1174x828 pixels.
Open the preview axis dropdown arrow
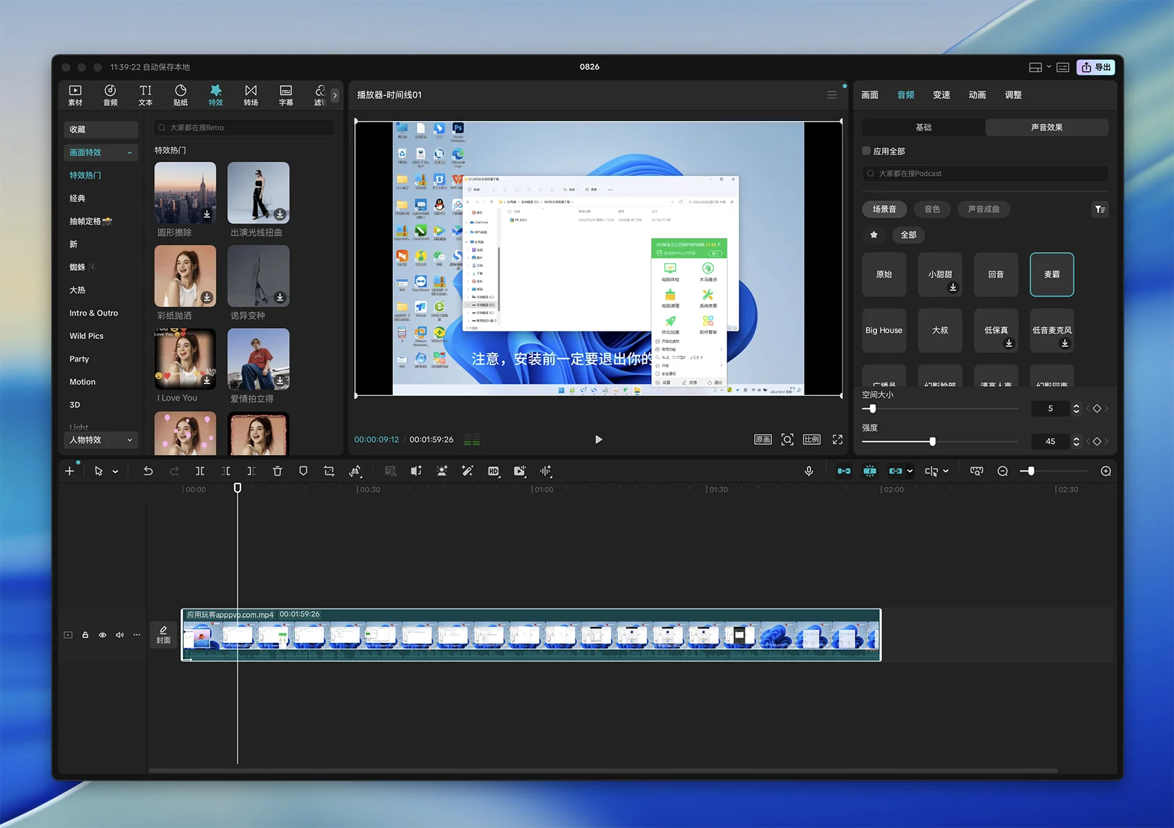[946, 471]
